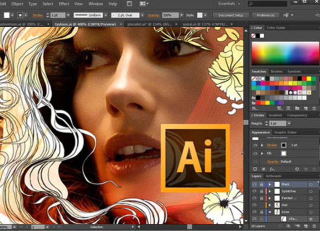
Task: Click the orange Opacity label in control bar
Action: point(153,15)
